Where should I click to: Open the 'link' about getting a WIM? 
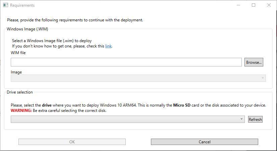pyautogui.click(x=108, y=46)
